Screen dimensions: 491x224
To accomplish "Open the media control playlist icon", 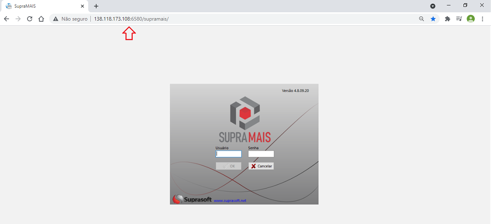I will 459,19.
